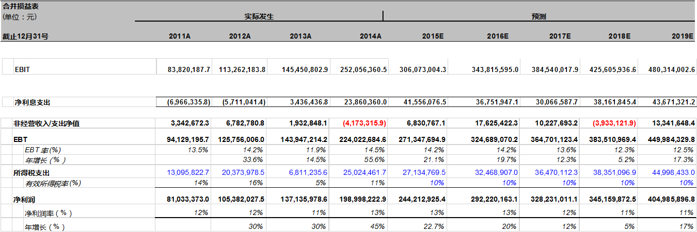
Task: Click the 所得税支出 row label
Action: pyautogui.click(x=32, y=173)
